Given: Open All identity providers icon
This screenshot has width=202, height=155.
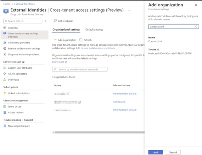Looking at the screenshot, I should coord(5,43).
